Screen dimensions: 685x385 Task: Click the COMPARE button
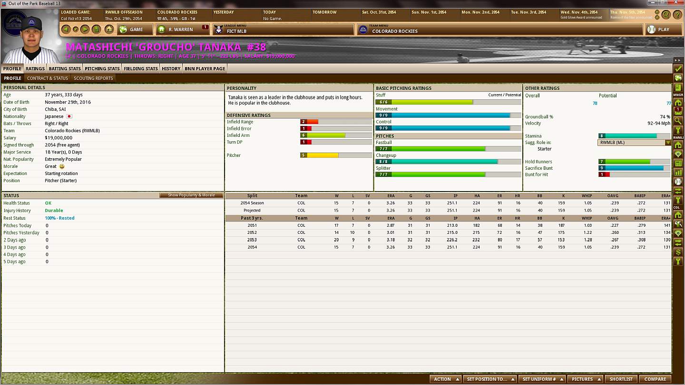[655, 379]
